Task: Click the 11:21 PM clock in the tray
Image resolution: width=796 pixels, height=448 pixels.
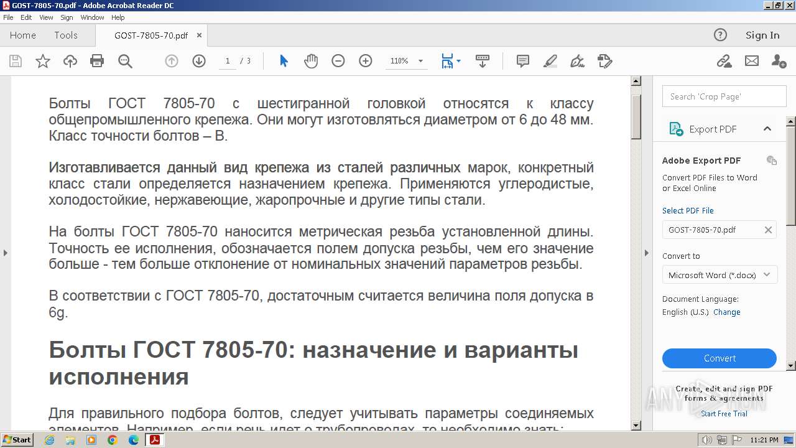Action: point(764,440)
